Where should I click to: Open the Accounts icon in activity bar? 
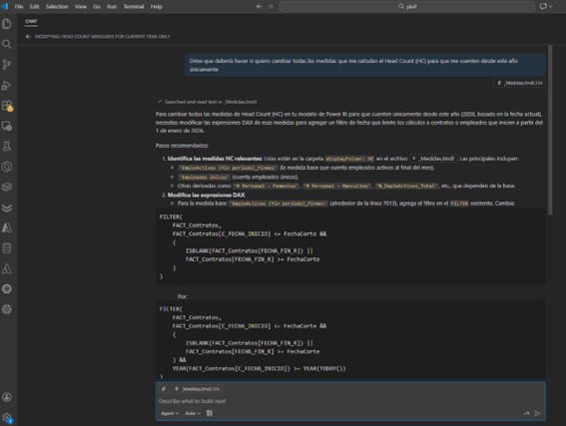click(7, 397)
